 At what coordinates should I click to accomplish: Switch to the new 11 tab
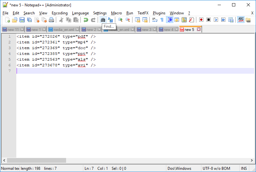[x=13, y=30]
